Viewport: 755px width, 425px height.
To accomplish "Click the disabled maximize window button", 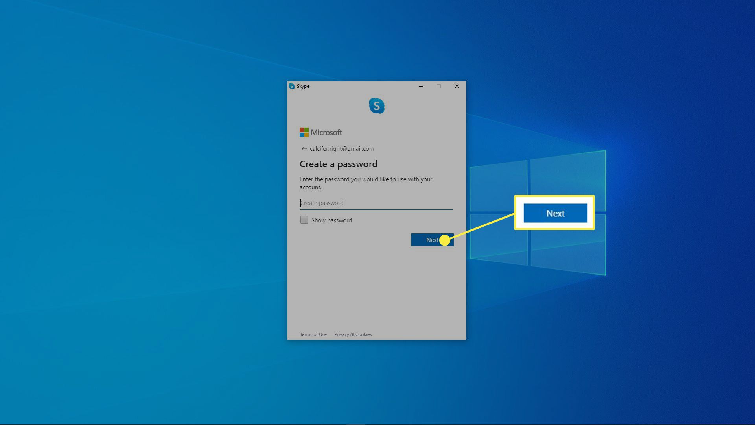I will (x=439, y=86).
